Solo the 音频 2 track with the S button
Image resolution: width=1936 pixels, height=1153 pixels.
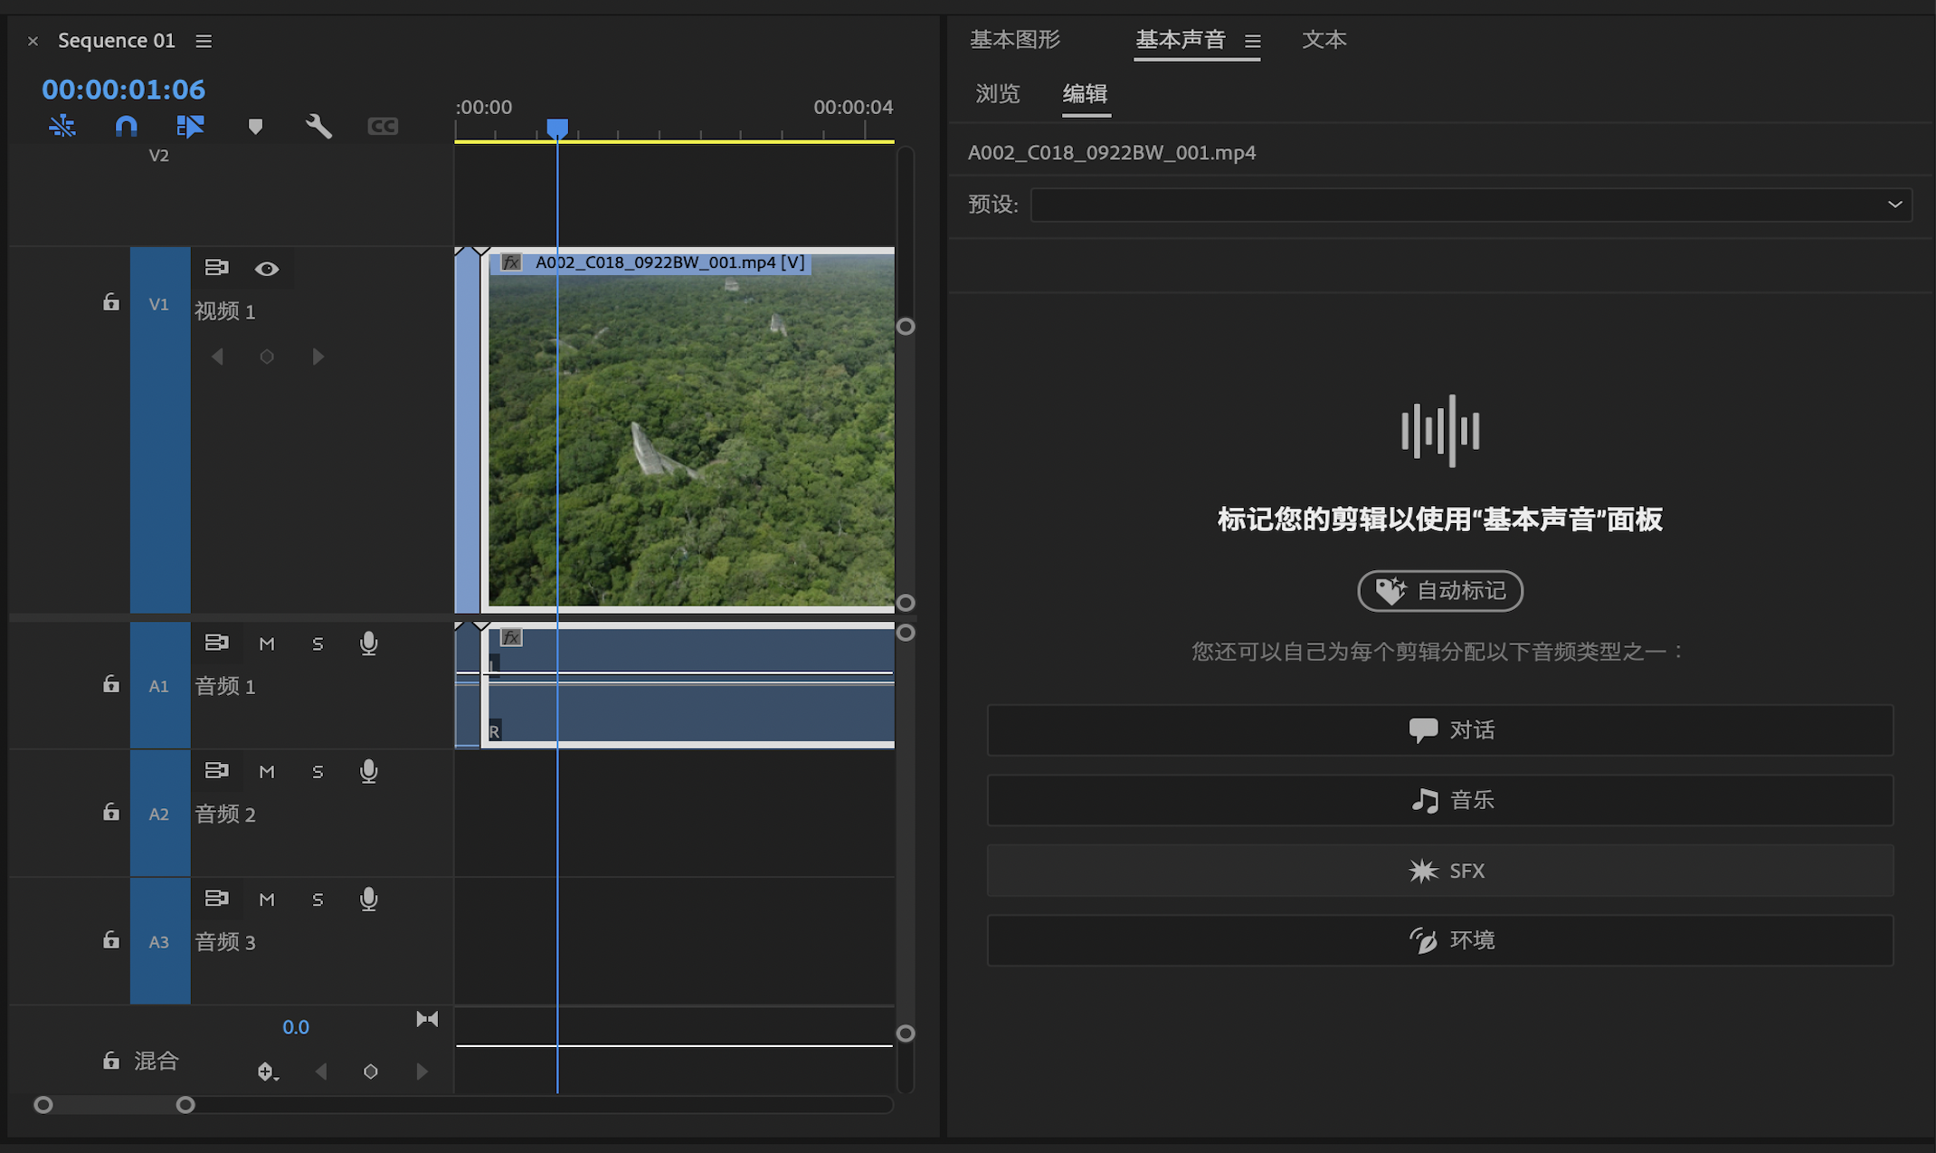[318, 771]
